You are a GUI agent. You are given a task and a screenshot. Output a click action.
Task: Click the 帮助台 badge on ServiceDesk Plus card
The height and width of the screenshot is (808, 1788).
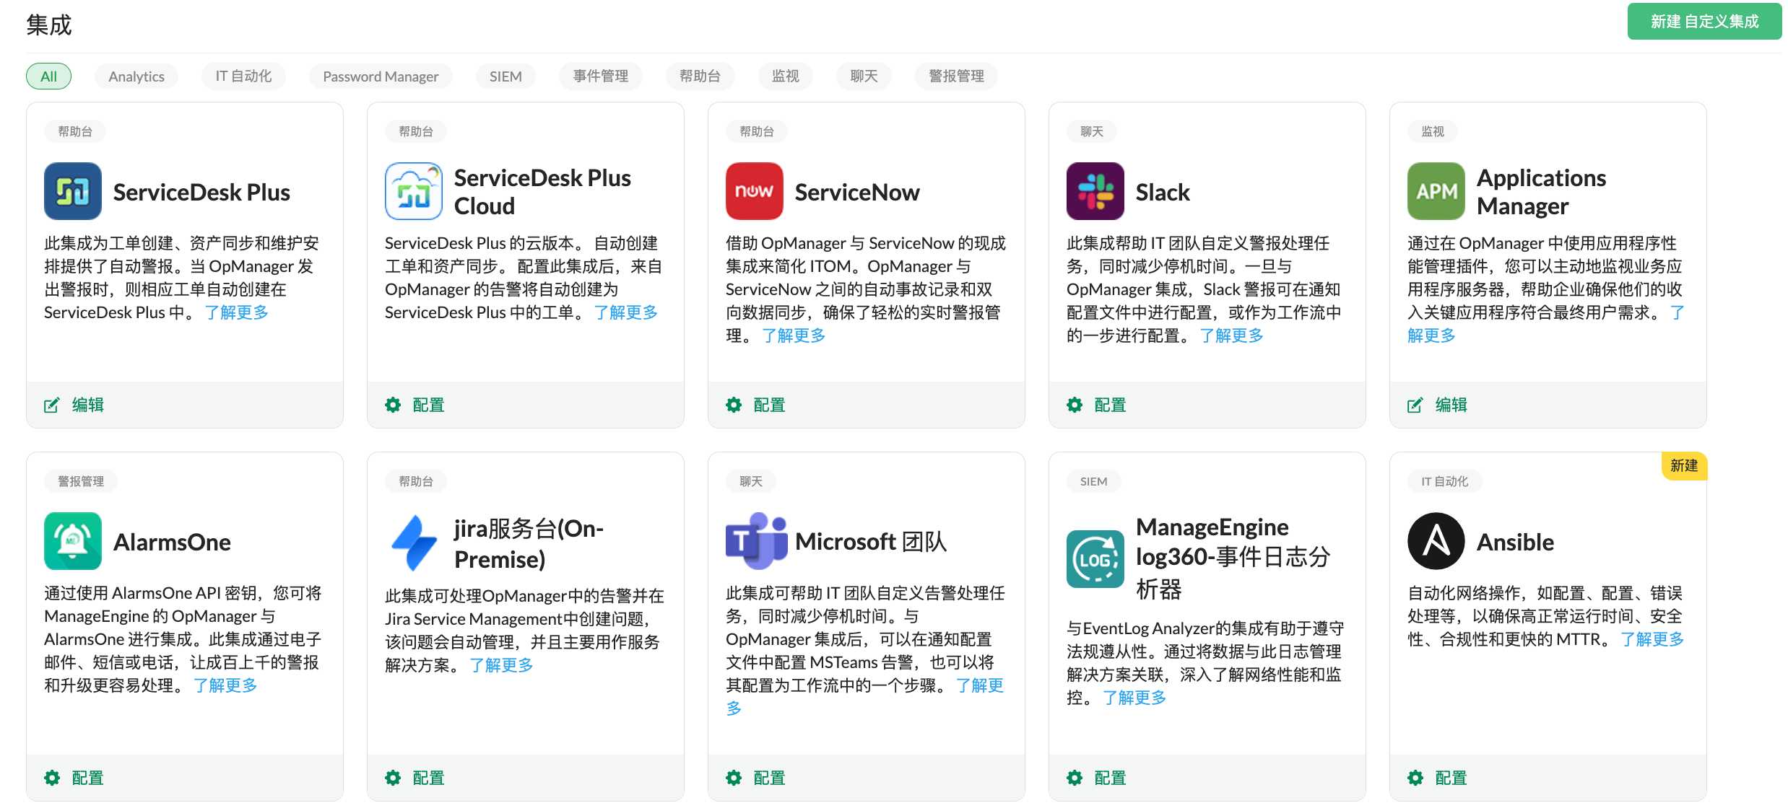point(74,131)
